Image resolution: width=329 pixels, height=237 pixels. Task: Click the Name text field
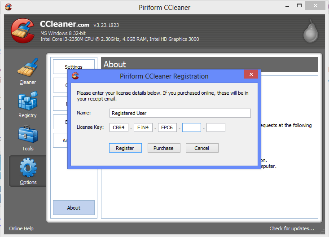pyautogui.click(x=180, y=113)
